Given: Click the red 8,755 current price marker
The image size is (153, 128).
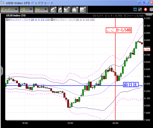Looking at the screenshot, I should [x=147, y=50].
